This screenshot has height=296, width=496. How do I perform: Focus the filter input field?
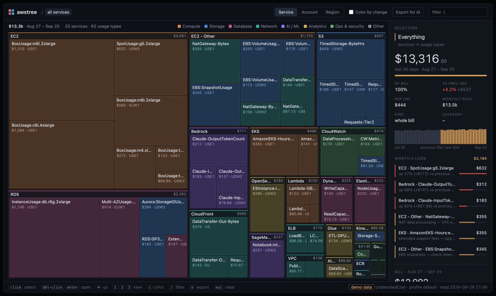[x=458, y=12]
